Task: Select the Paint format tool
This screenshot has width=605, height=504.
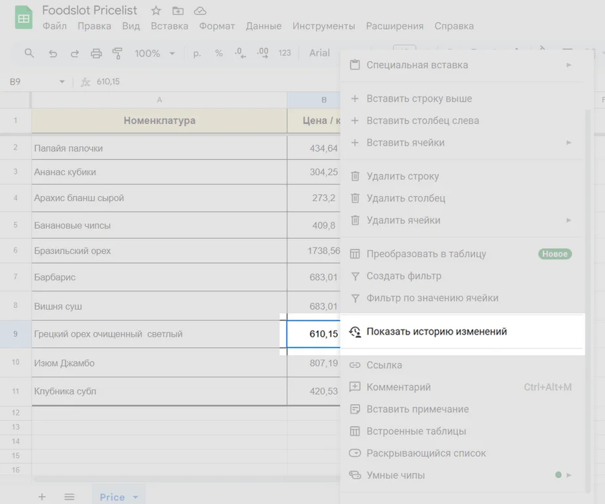Action: click(117, 53)
